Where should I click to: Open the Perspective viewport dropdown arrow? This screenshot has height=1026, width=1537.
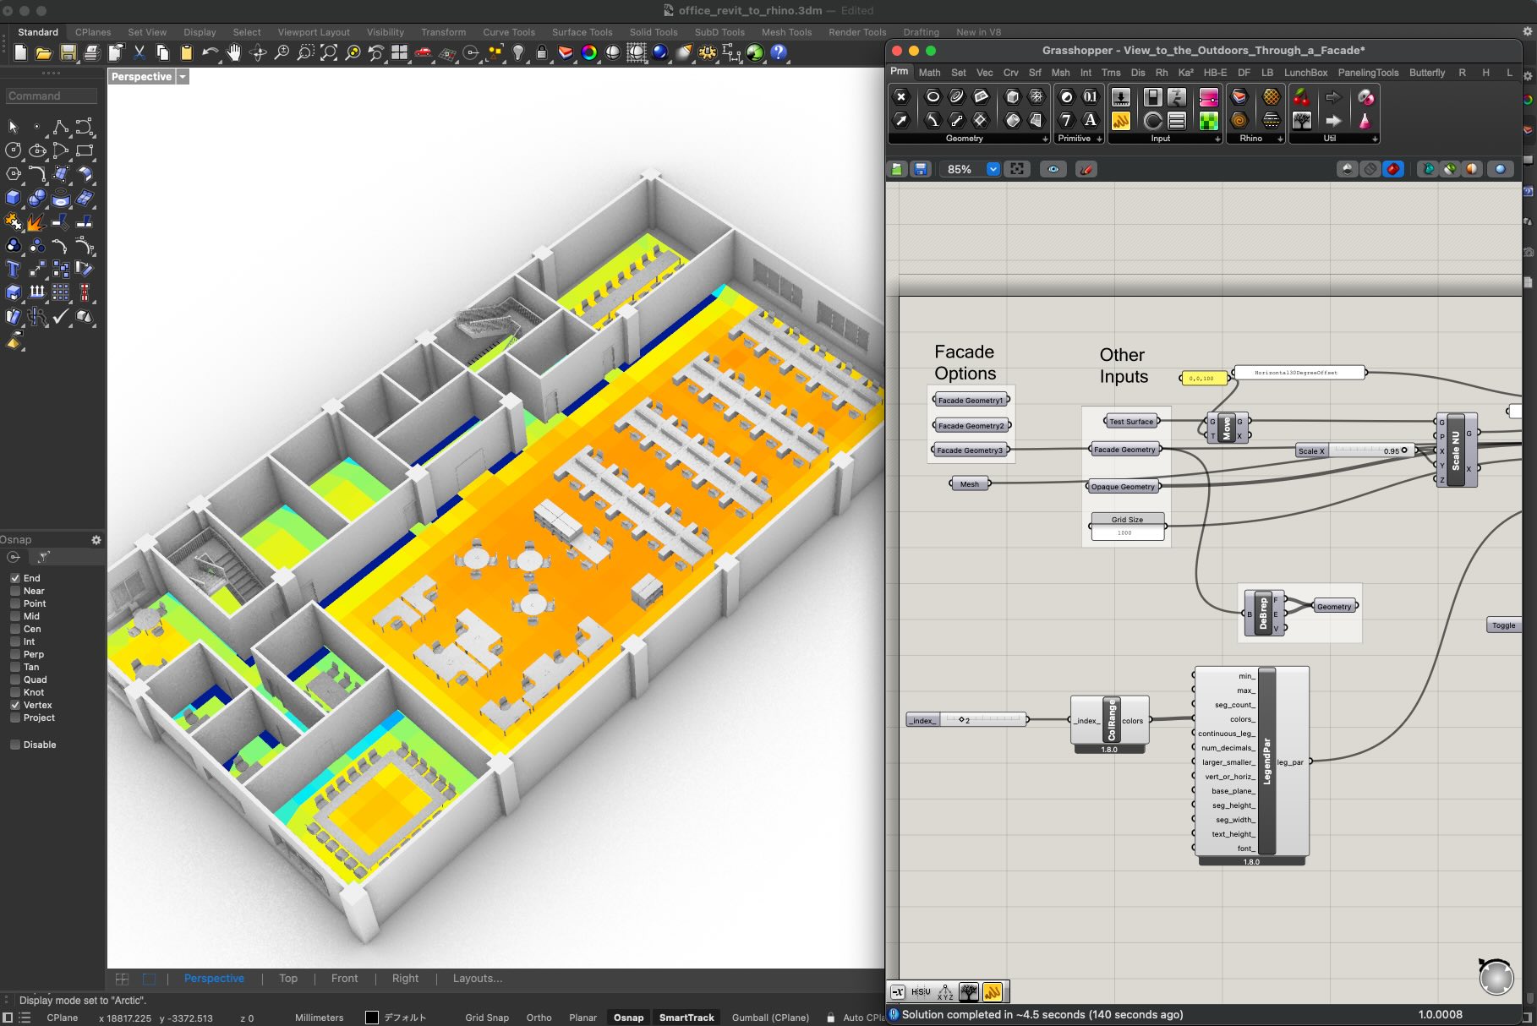pos(183,77)
